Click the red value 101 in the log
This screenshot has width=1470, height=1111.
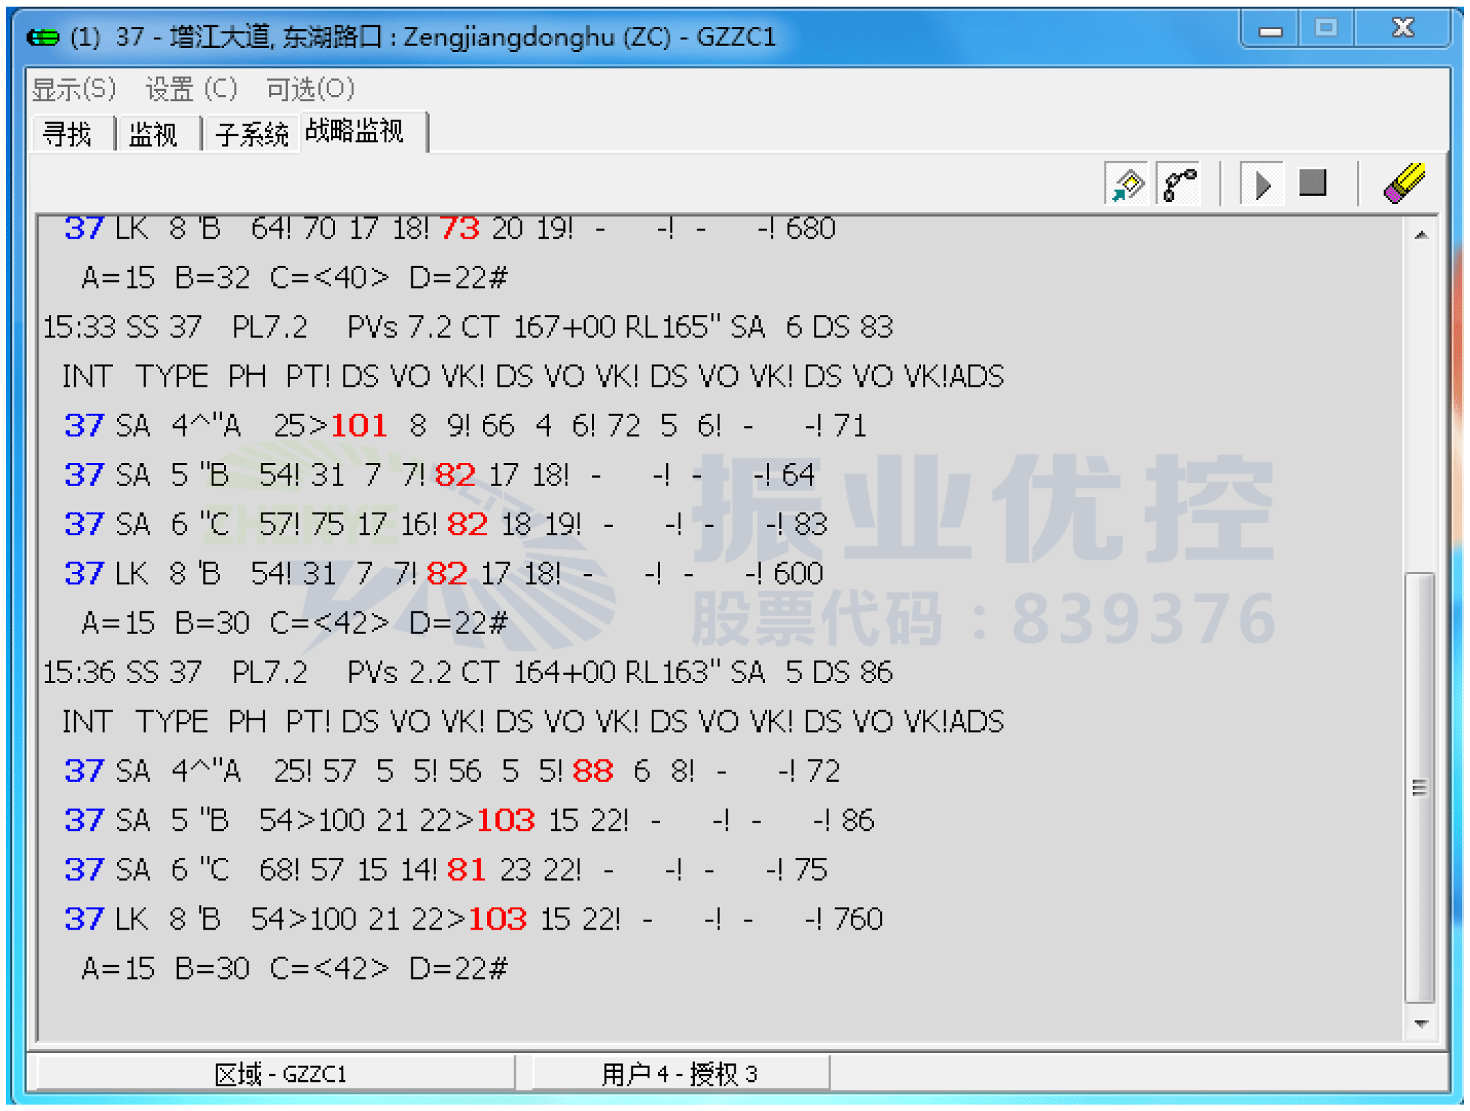[x=360, y=426]
